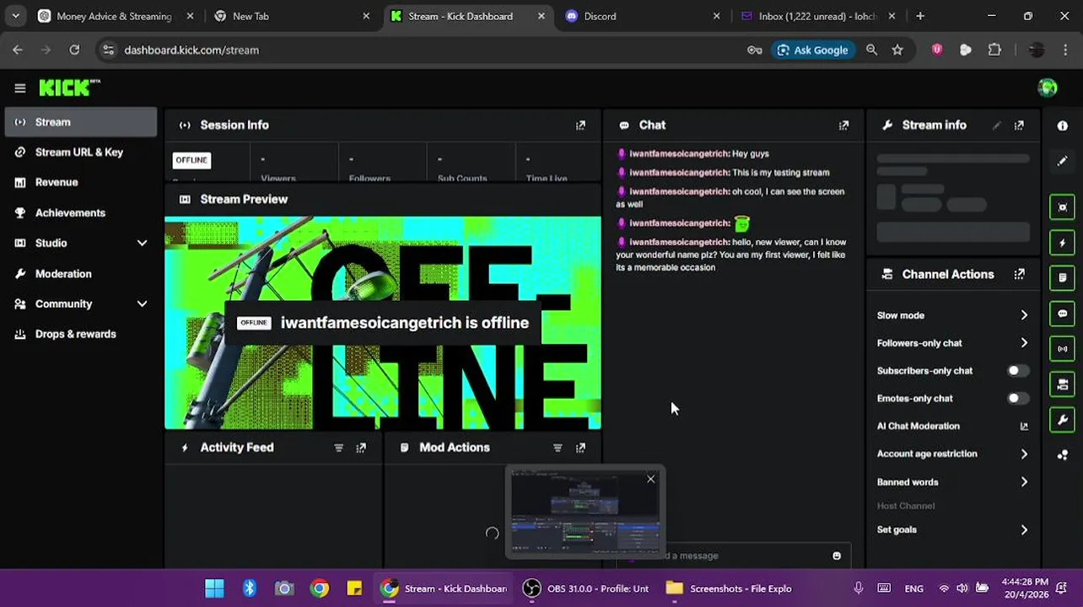The image size is (1083, 607).
Task: Toggle the chat bubble icon in right sidebar
Action: pos(1063,314)
